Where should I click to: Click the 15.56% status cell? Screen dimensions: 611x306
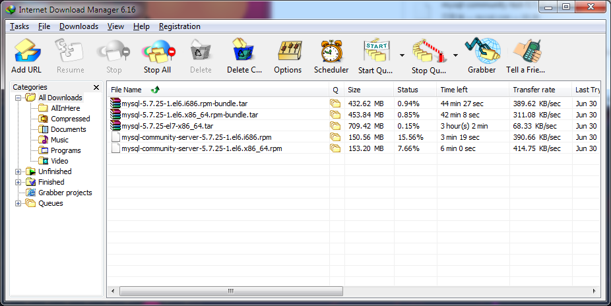click(410, 137)
